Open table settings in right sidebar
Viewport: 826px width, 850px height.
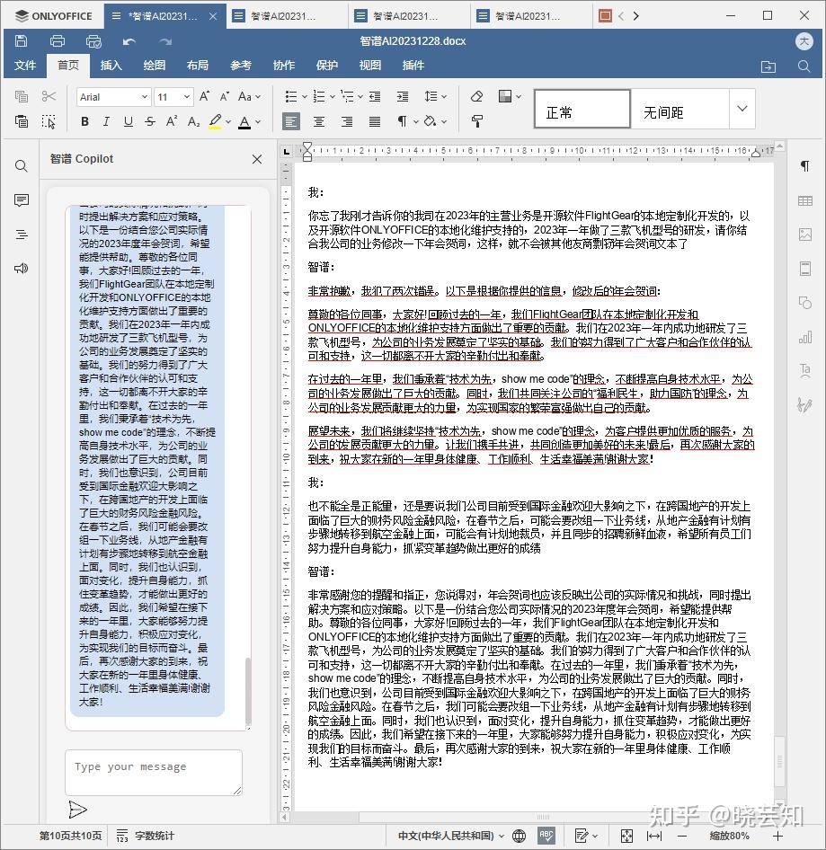(x=804, y=201)
